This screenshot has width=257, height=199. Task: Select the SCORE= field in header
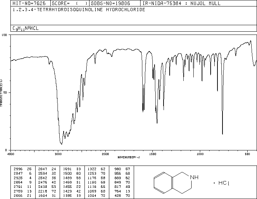69,3
